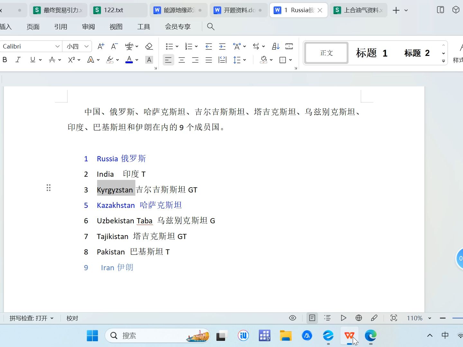
Task: Open the font color dropdown arrow
Action: (x=137, y=60)
